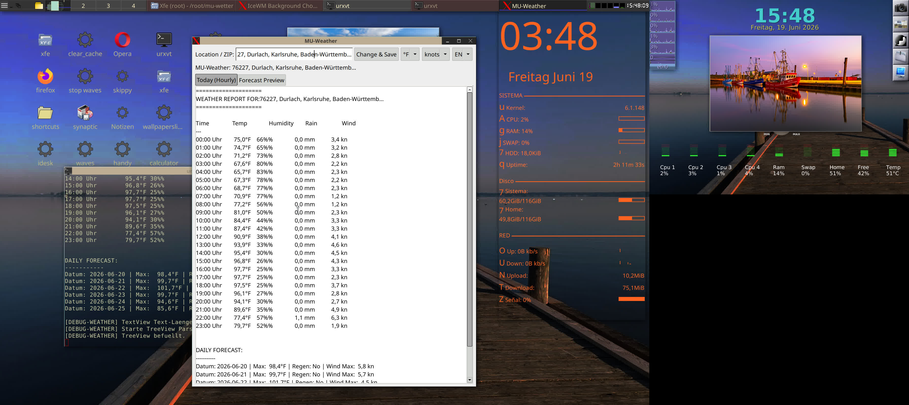Launch the urxvt terminal desktop icon

(164, 40)
